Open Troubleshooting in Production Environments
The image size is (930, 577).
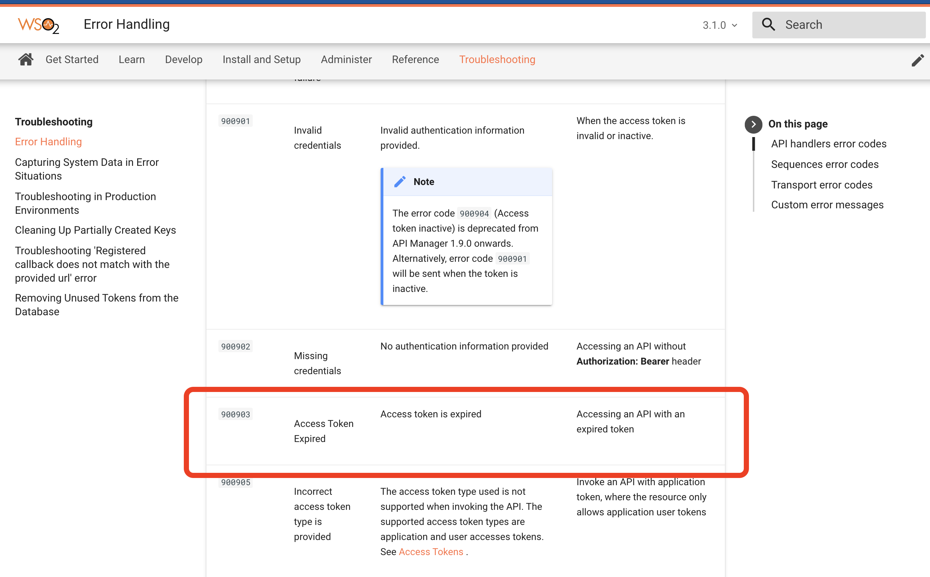[x=85, y=203]
